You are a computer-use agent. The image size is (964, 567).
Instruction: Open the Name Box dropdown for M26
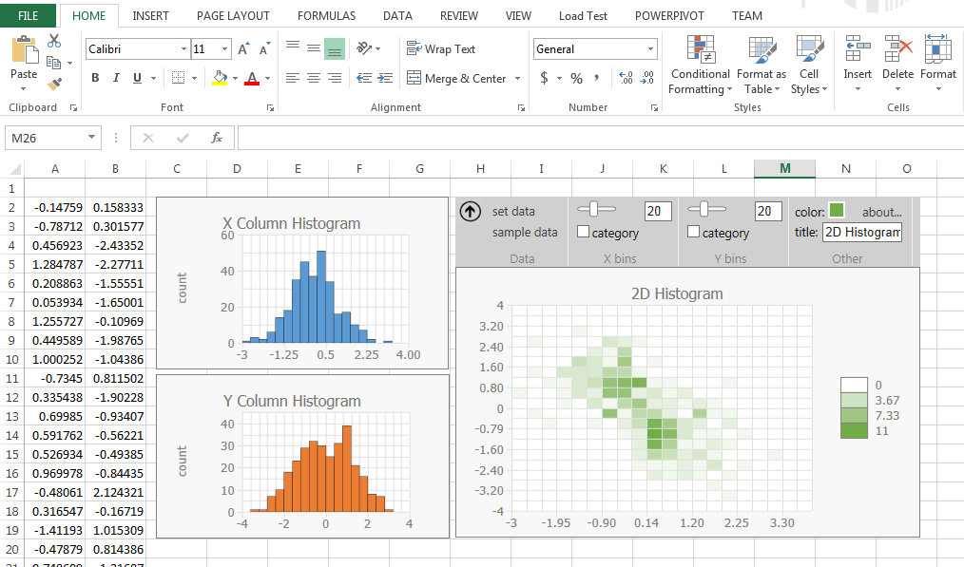tap(91, 138)
